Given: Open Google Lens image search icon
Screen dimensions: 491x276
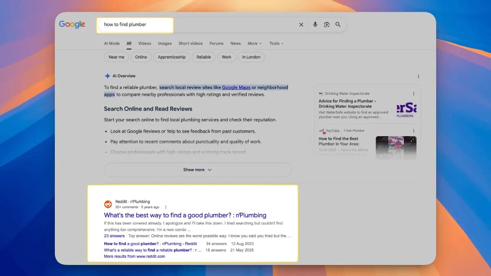Looking at the screenshot, I should click(x=327, y=25).
